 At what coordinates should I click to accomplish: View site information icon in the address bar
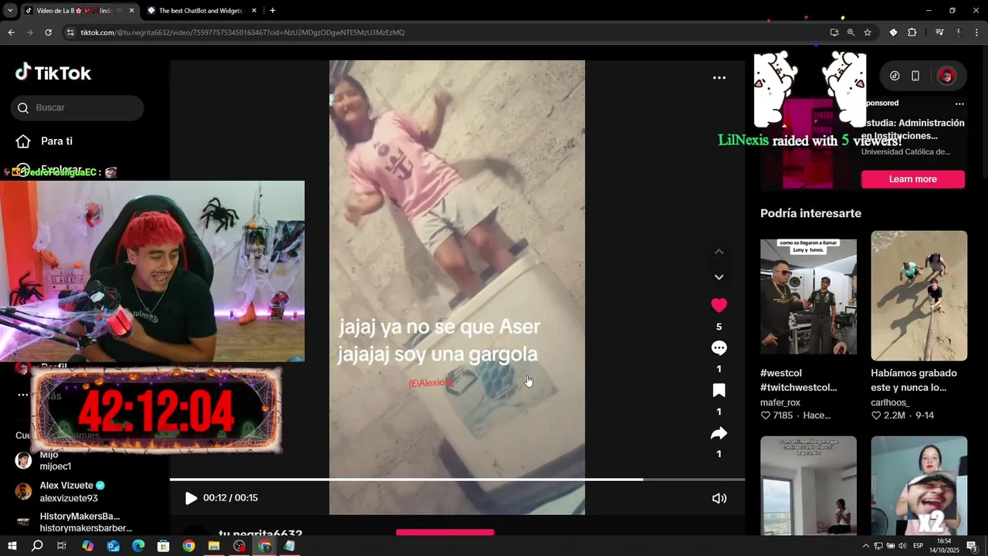[x=70, y=32]
